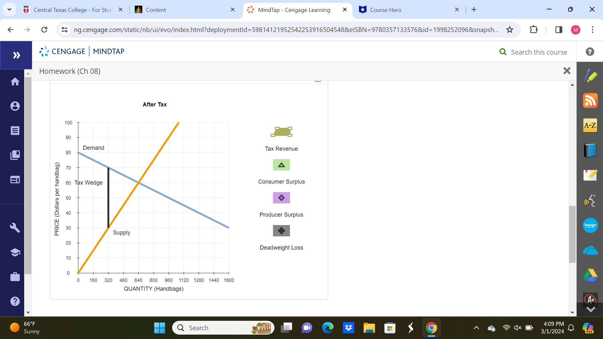Select the Deadweight Loss graph element
Image resolution: width=603 pixels, height=339 pixels.
[x=281, y=230]
